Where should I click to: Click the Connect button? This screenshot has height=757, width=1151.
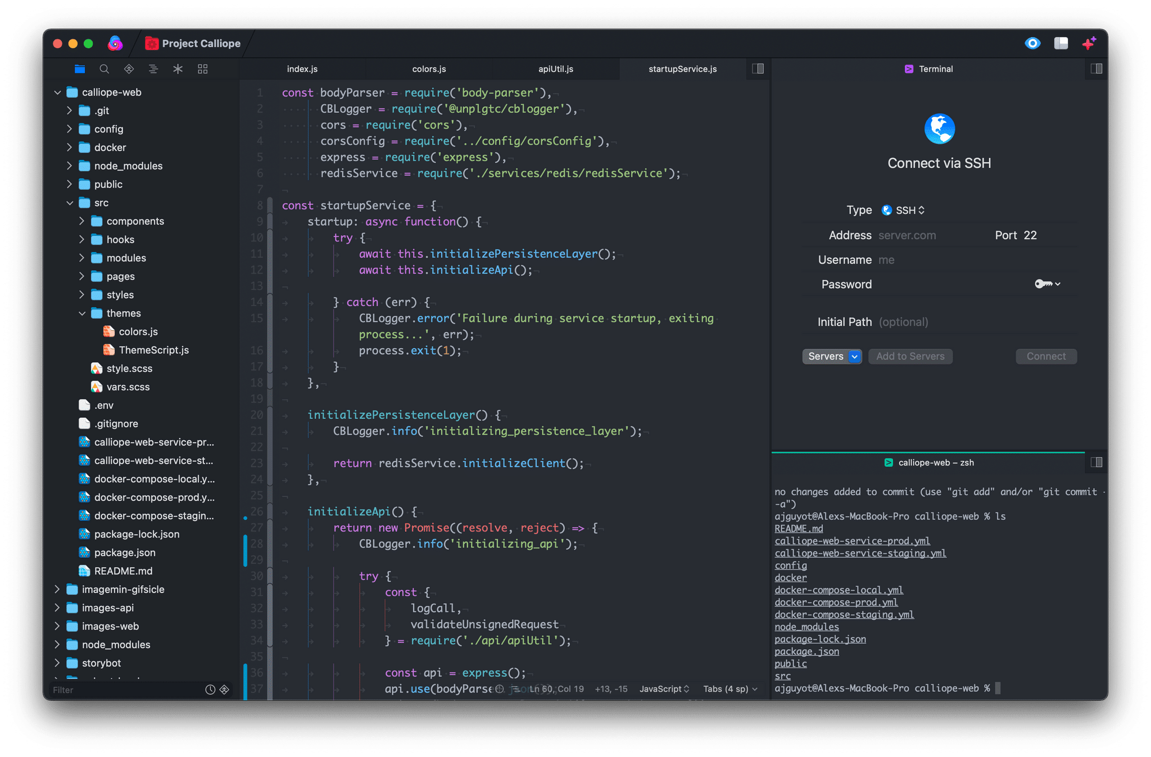(x=1046, y=356)
